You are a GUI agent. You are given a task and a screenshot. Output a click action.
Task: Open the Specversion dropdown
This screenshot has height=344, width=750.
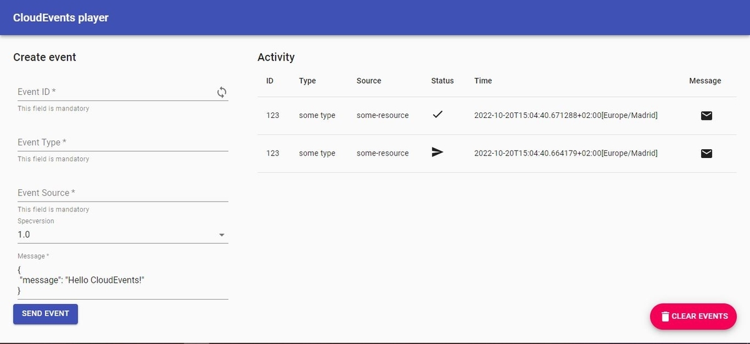[x=122, y=235]
